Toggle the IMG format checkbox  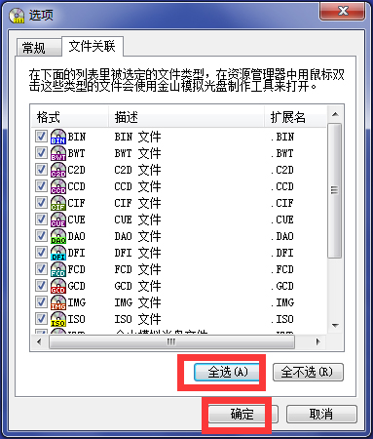click(41, 301)
